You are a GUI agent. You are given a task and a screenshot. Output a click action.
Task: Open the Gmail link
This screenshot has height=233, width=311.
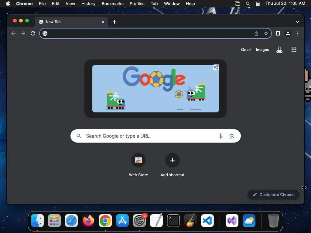tap(246, 50)
